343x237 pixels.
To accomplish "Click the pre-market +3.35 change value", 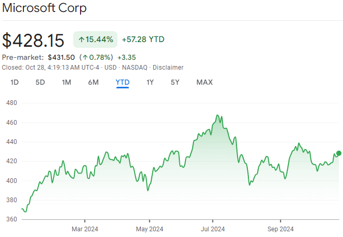I will pos(127,57).
